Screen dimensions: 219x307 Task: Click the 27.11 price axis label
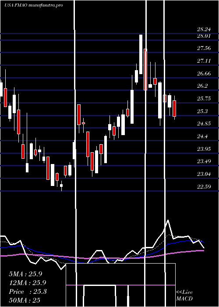pyautogui.click(x=204, y=61)
